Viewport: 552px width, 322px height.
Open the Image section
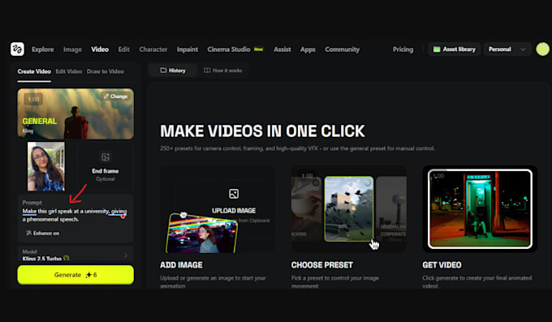pos(72,49)
